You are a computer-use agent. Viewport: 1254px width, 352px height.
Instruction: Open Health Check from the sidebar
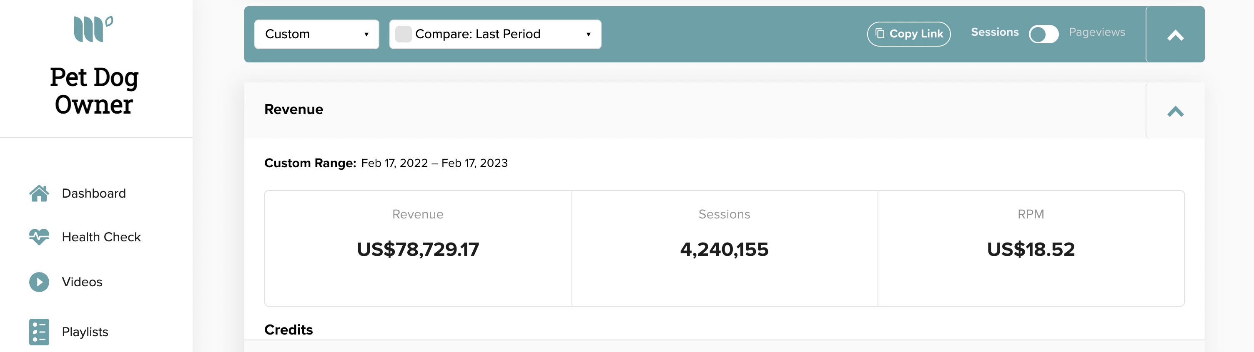coord(101,237)
